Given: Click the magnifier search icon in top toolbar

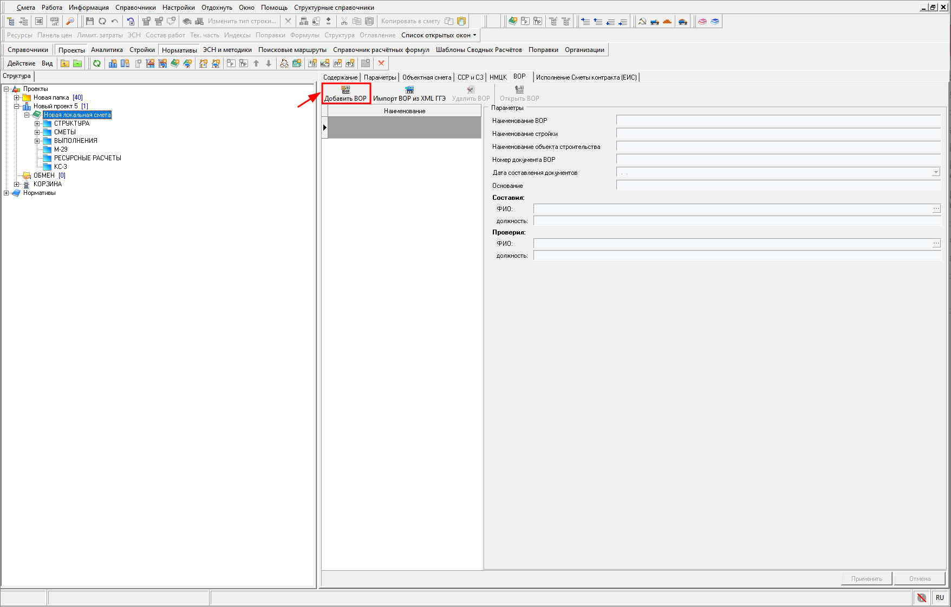Looking at the screenshot, I should pyautogui.click(x=70, y=21).
